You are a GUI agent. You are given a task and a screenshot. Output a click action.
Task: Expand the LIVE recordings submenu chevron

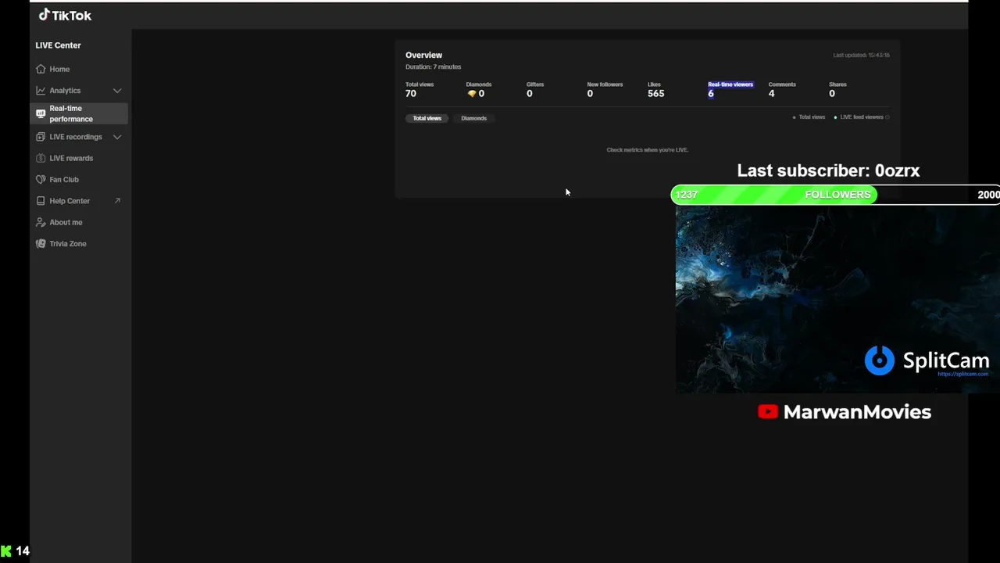[x=117, y=137]
